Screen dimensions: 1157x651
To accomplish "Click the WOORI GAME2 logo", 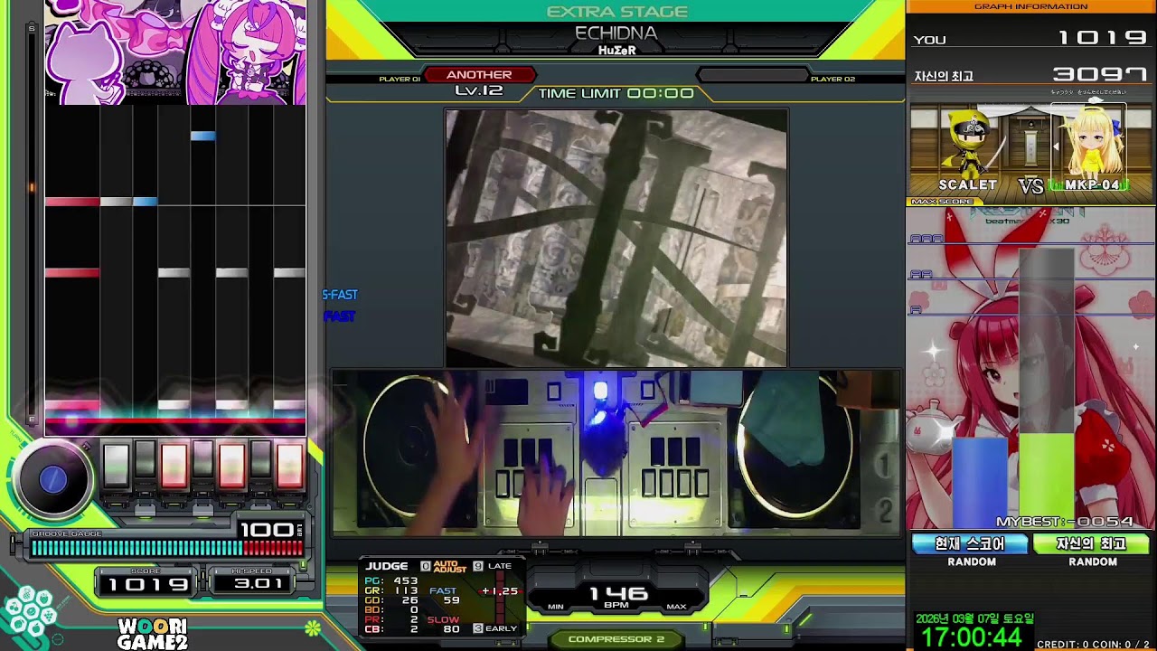I will [152, 634].
